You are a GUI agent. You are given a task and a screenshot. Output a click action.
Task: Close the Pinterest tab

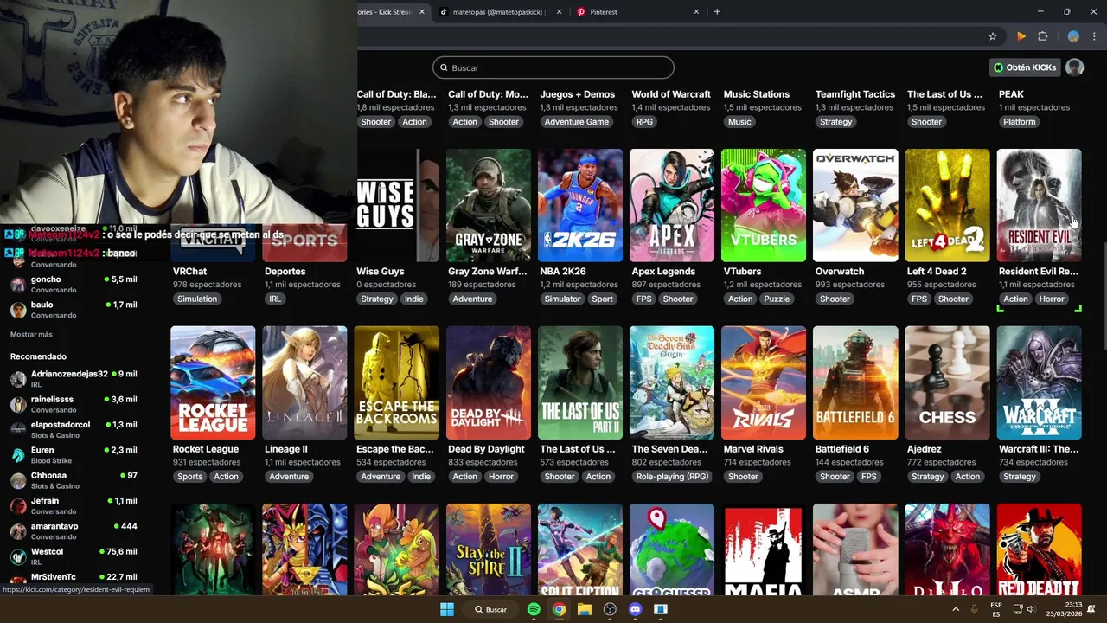pyautogui.click(x=696, y=12)
